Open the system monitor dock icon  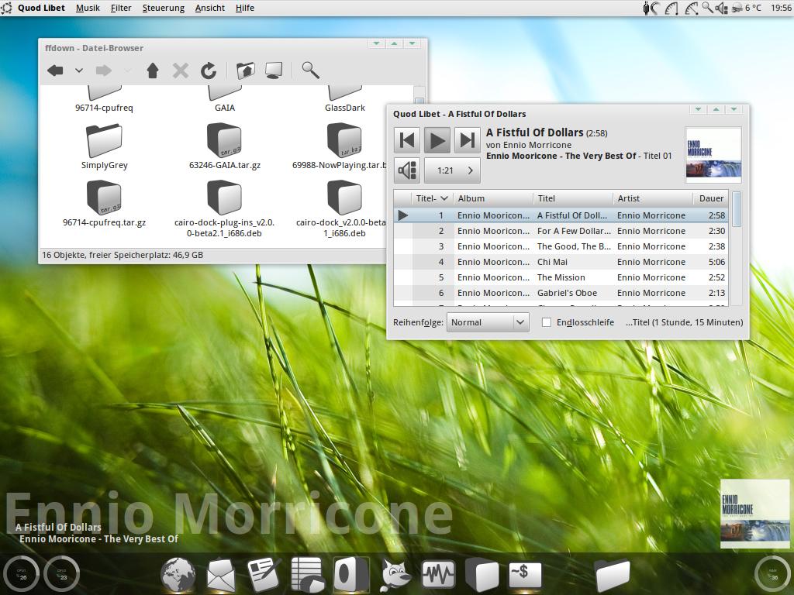(x=439, y=574)
